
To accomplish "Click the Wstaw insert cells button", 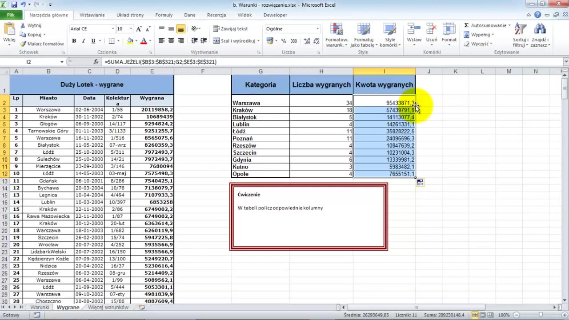I will 414,35.
